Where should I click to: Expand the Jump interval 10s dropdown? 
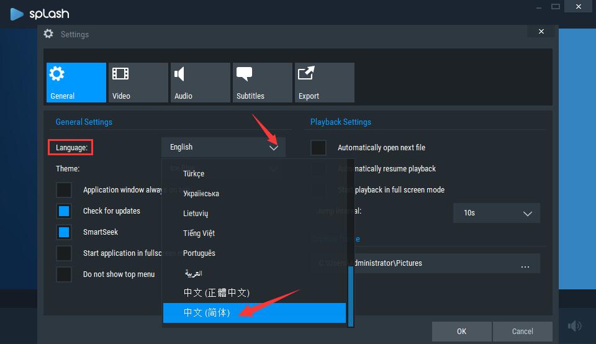(496, 213)
